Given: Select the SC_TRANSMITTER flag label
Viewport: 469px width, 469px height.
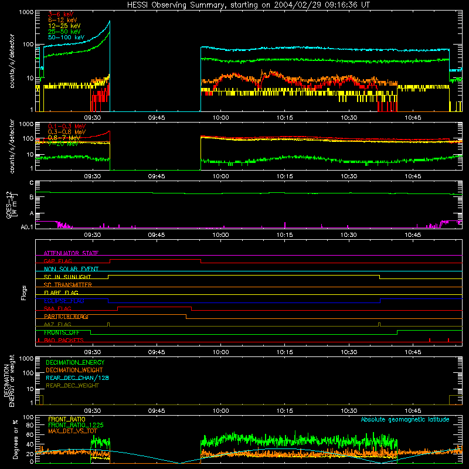Looking at the screenshot, I should click(67, 285).
